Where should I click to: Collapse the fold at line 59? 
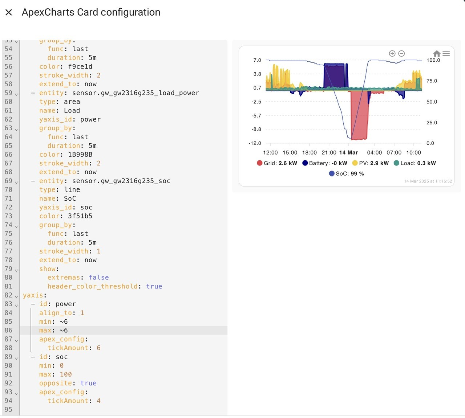(x=16, y=94)
